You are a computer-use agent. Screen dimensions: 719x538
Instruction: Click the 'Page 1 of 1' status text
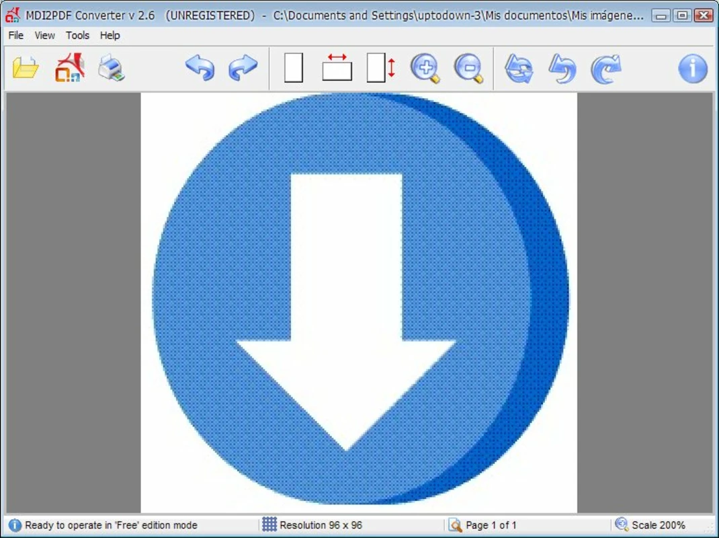click(x=491, y=525)
